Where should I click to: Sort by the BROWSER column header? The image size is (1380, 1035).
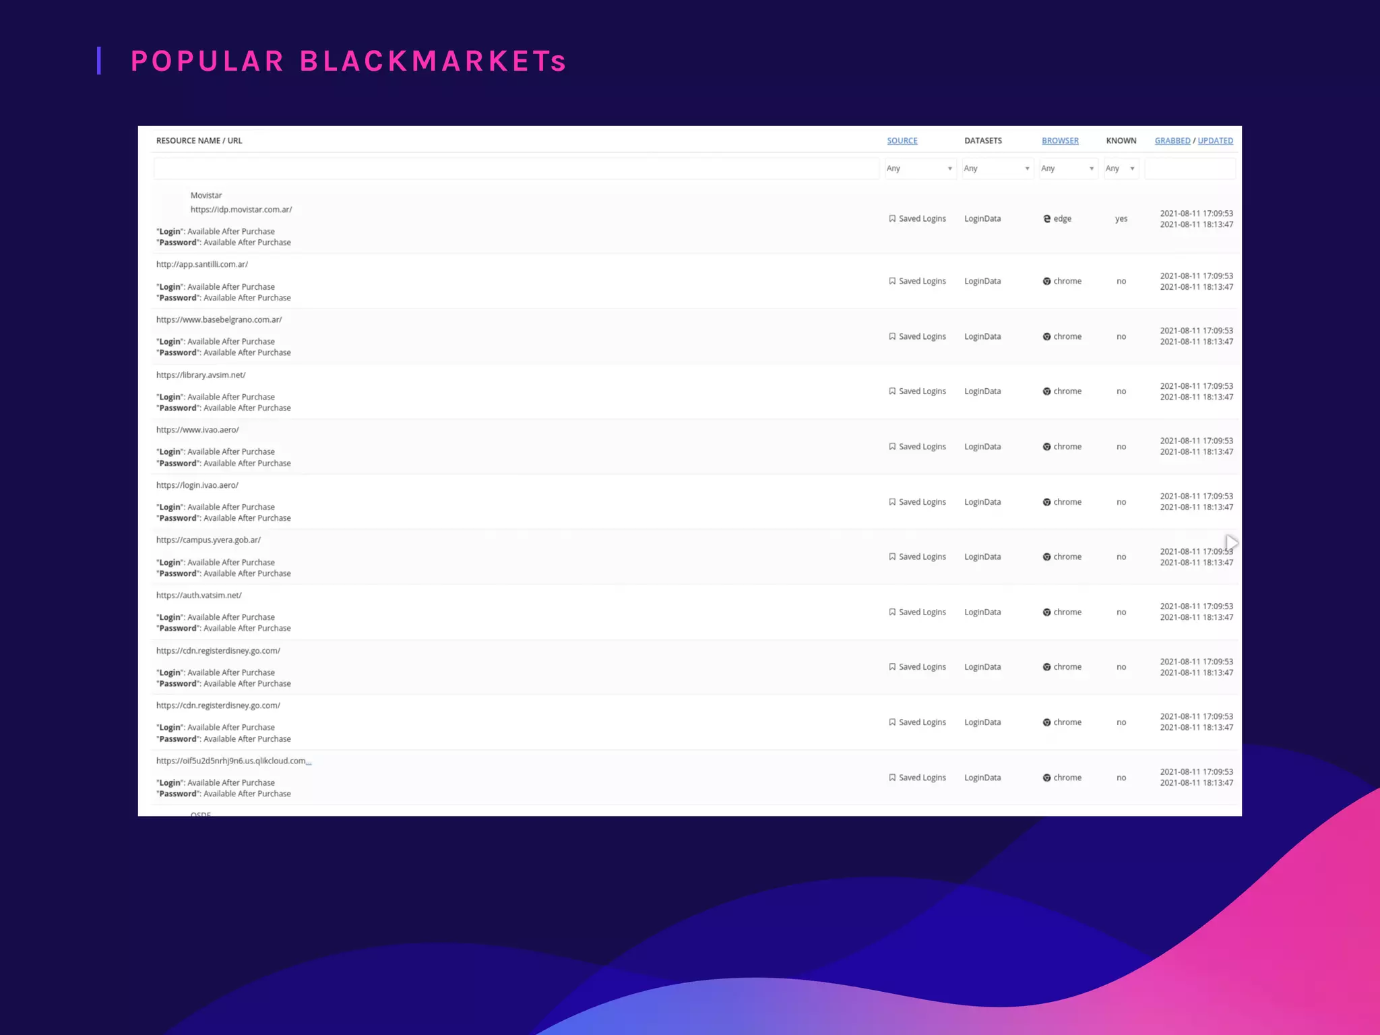click(x=1060, y=141)
